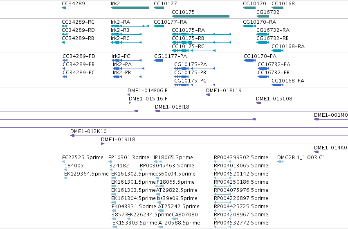This screenshot has width=348, height=229.
Task: Open CG16732-RB transcript label
Action: (x=272, y=38)
